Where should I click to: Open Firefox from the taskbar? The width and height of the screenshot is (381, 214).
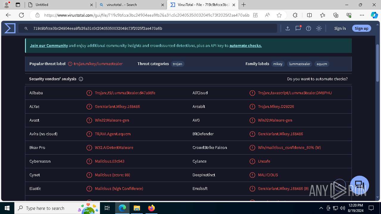click(152, 208)
